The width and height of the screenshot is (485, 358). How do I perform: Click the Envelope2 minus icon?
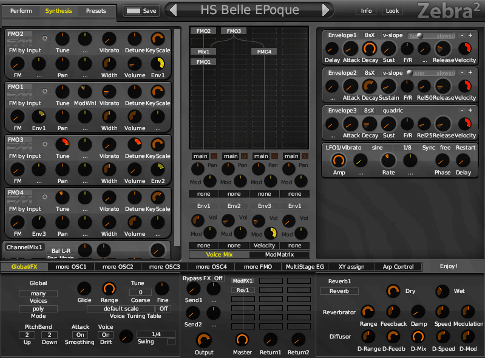[x=462, y=72]
